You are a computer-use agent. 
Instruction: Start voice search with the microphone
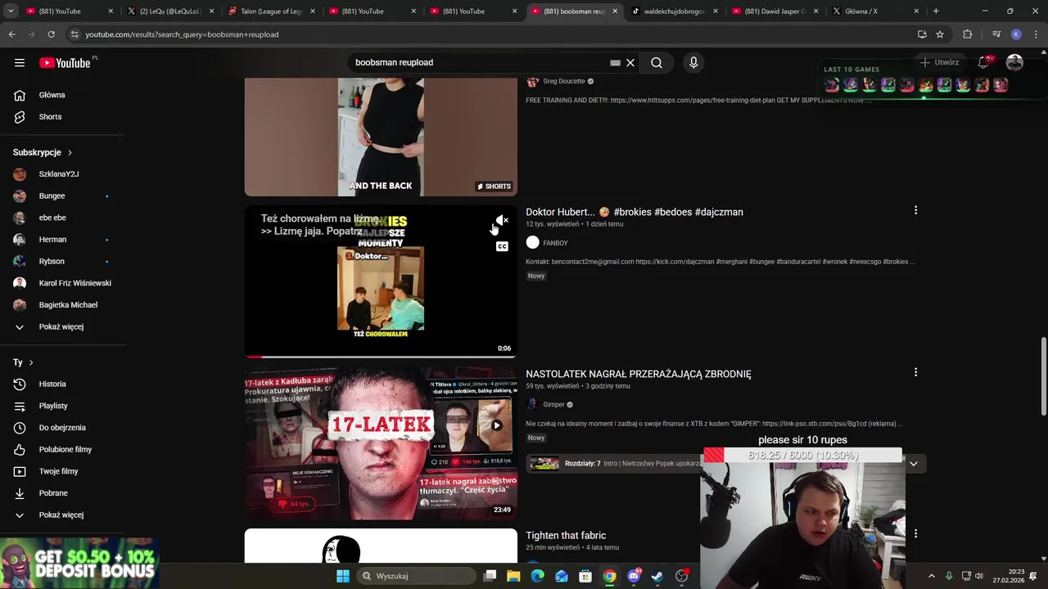[693, 62]
